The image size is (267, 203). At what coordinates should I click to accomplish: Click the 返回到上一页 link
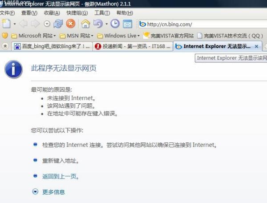[x=61, y=176]
